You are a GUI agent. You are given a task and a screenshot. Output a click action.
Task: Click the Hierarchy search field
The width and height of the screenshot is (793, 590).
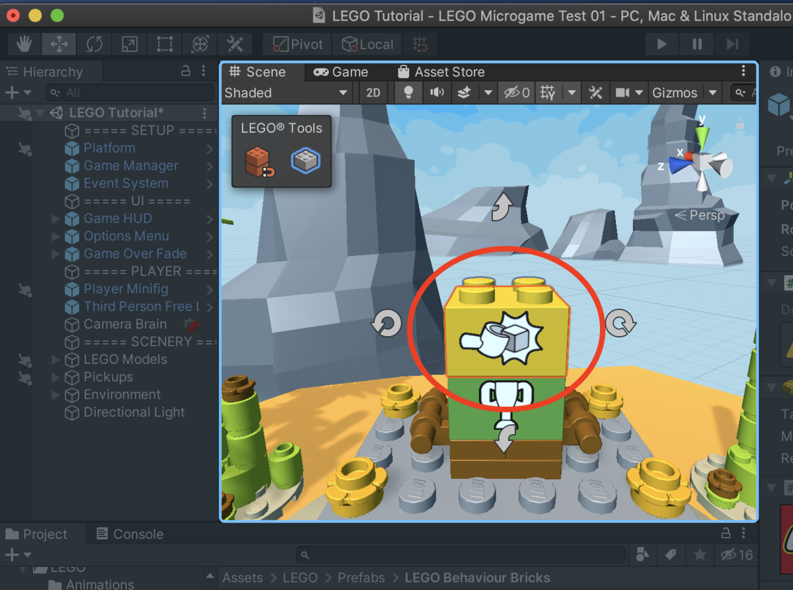tap(130, 93)
